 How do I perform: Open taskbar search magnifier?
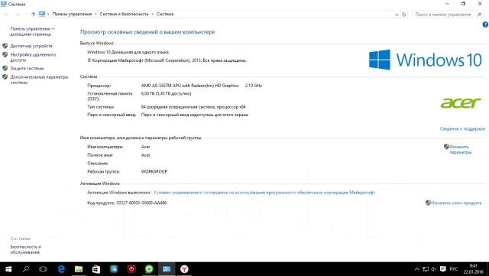coord(26,269)
